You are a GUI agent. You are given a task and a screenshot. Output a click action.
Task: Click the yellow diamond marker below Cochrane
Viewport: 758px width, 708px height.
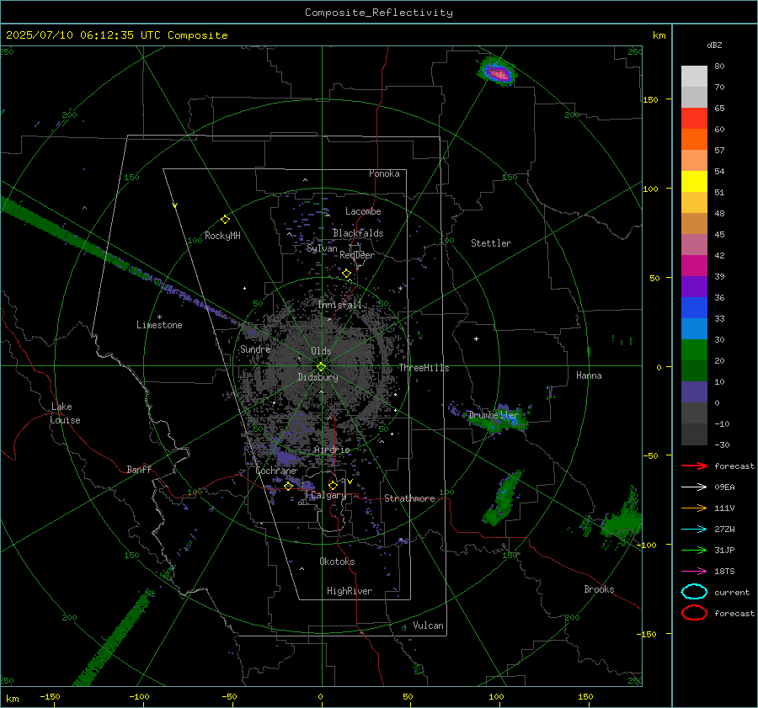(x=288, y=487)
